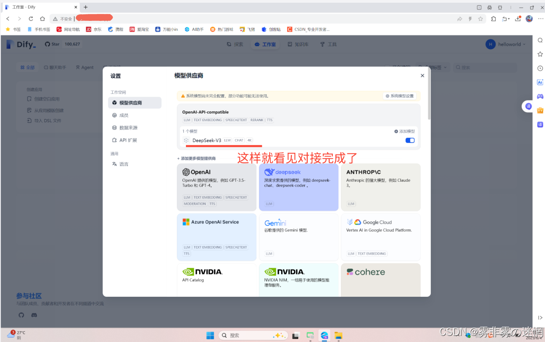Select the Google Cloud Vertex AI card
Image resolution: width=545 pixels, height=342 pixels.
381,237
